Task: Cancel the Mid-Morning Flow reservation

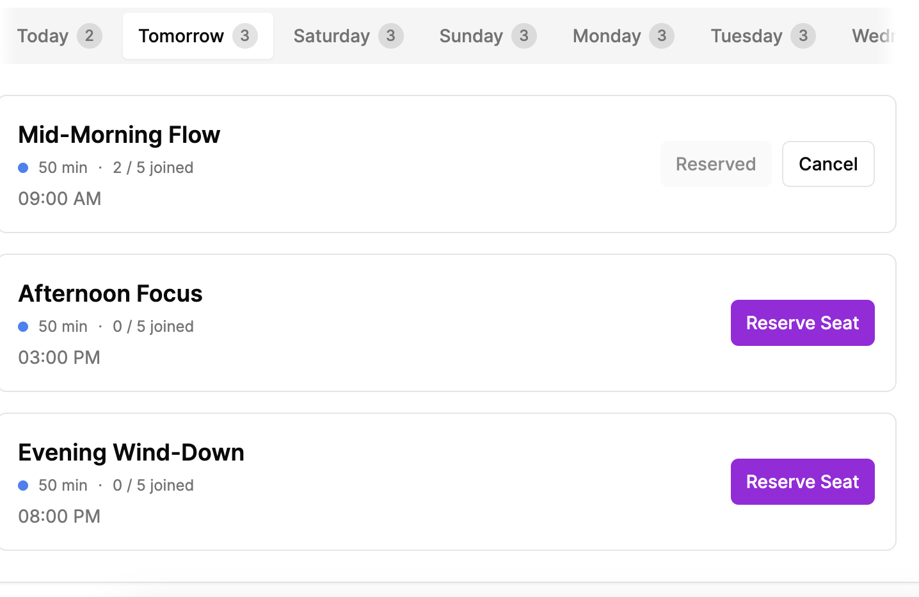Action: (x=828, y=164)
